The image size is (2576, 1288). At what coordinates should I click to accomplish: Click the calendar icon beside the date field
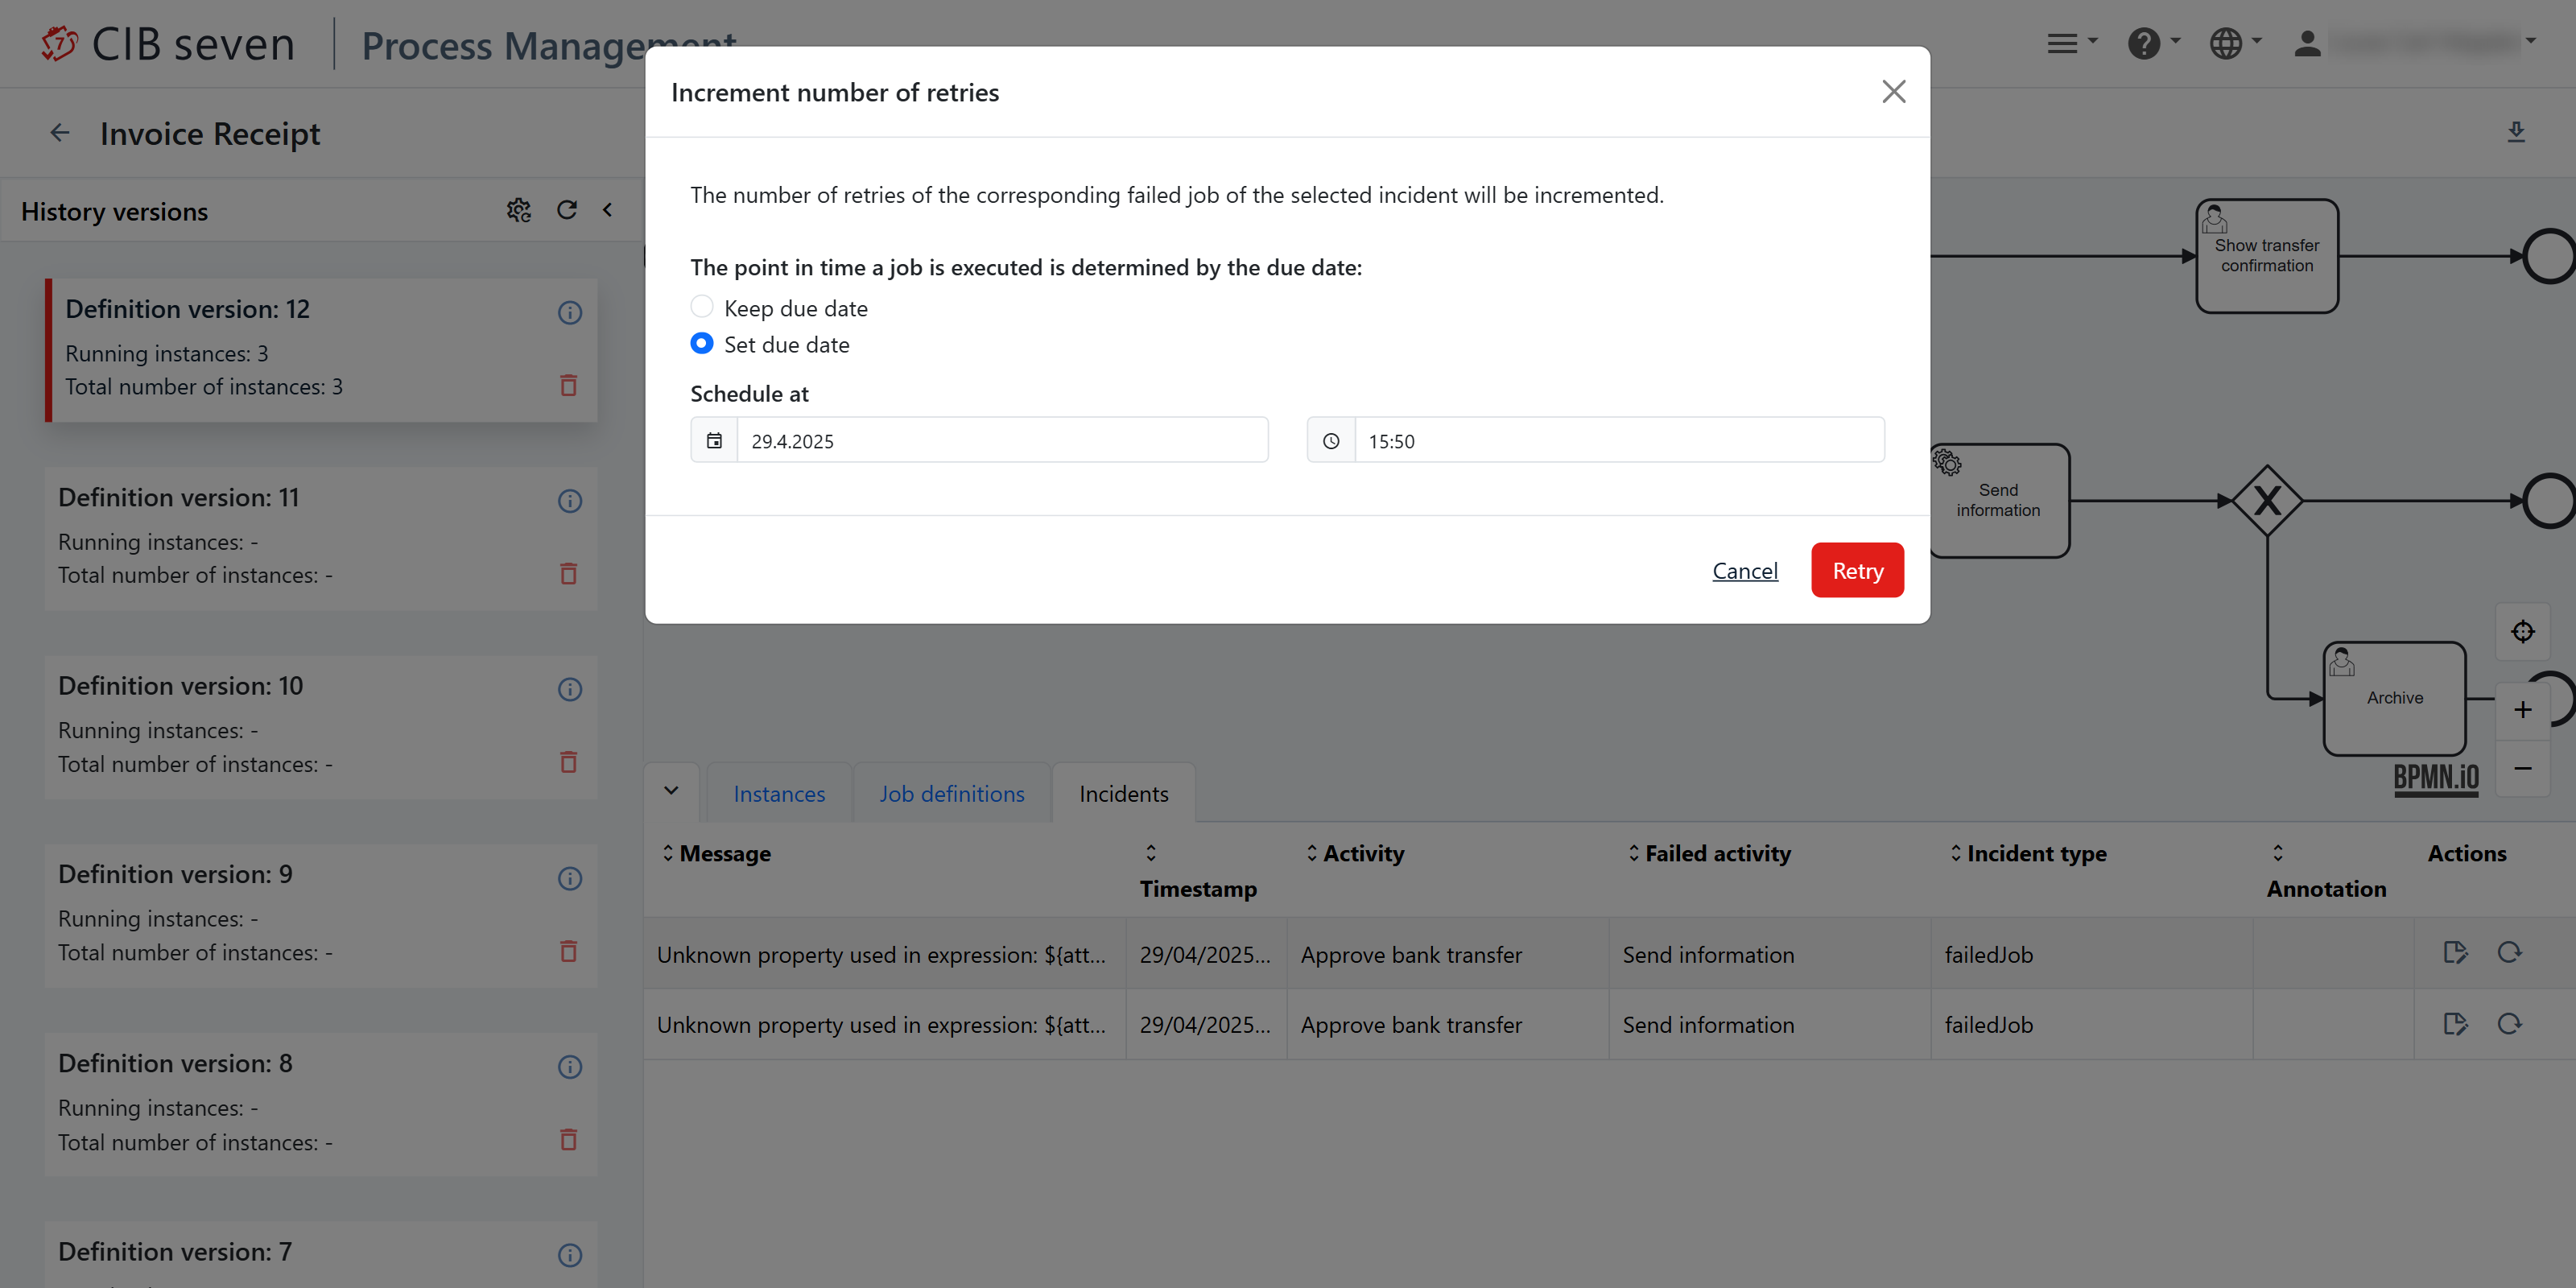coord(714,441)
